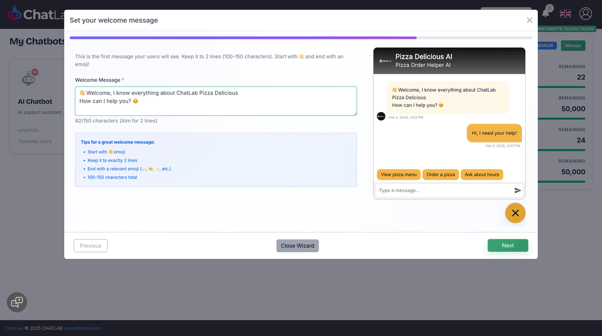Image resolution: width=602 pixels, height=336 pixels.
Task: Click into the Welcome Message text area
Action: click(x=216, y=101)
